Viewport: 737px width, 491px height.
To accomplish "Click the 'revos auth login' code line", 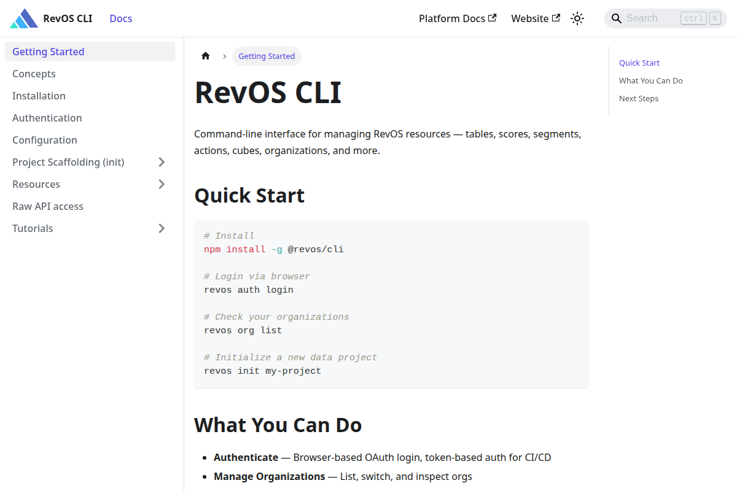I will coord(249,290).
